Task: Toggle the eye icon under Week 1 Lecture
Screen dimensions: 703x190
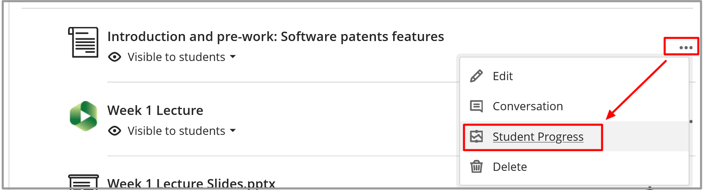Action: 115,131
